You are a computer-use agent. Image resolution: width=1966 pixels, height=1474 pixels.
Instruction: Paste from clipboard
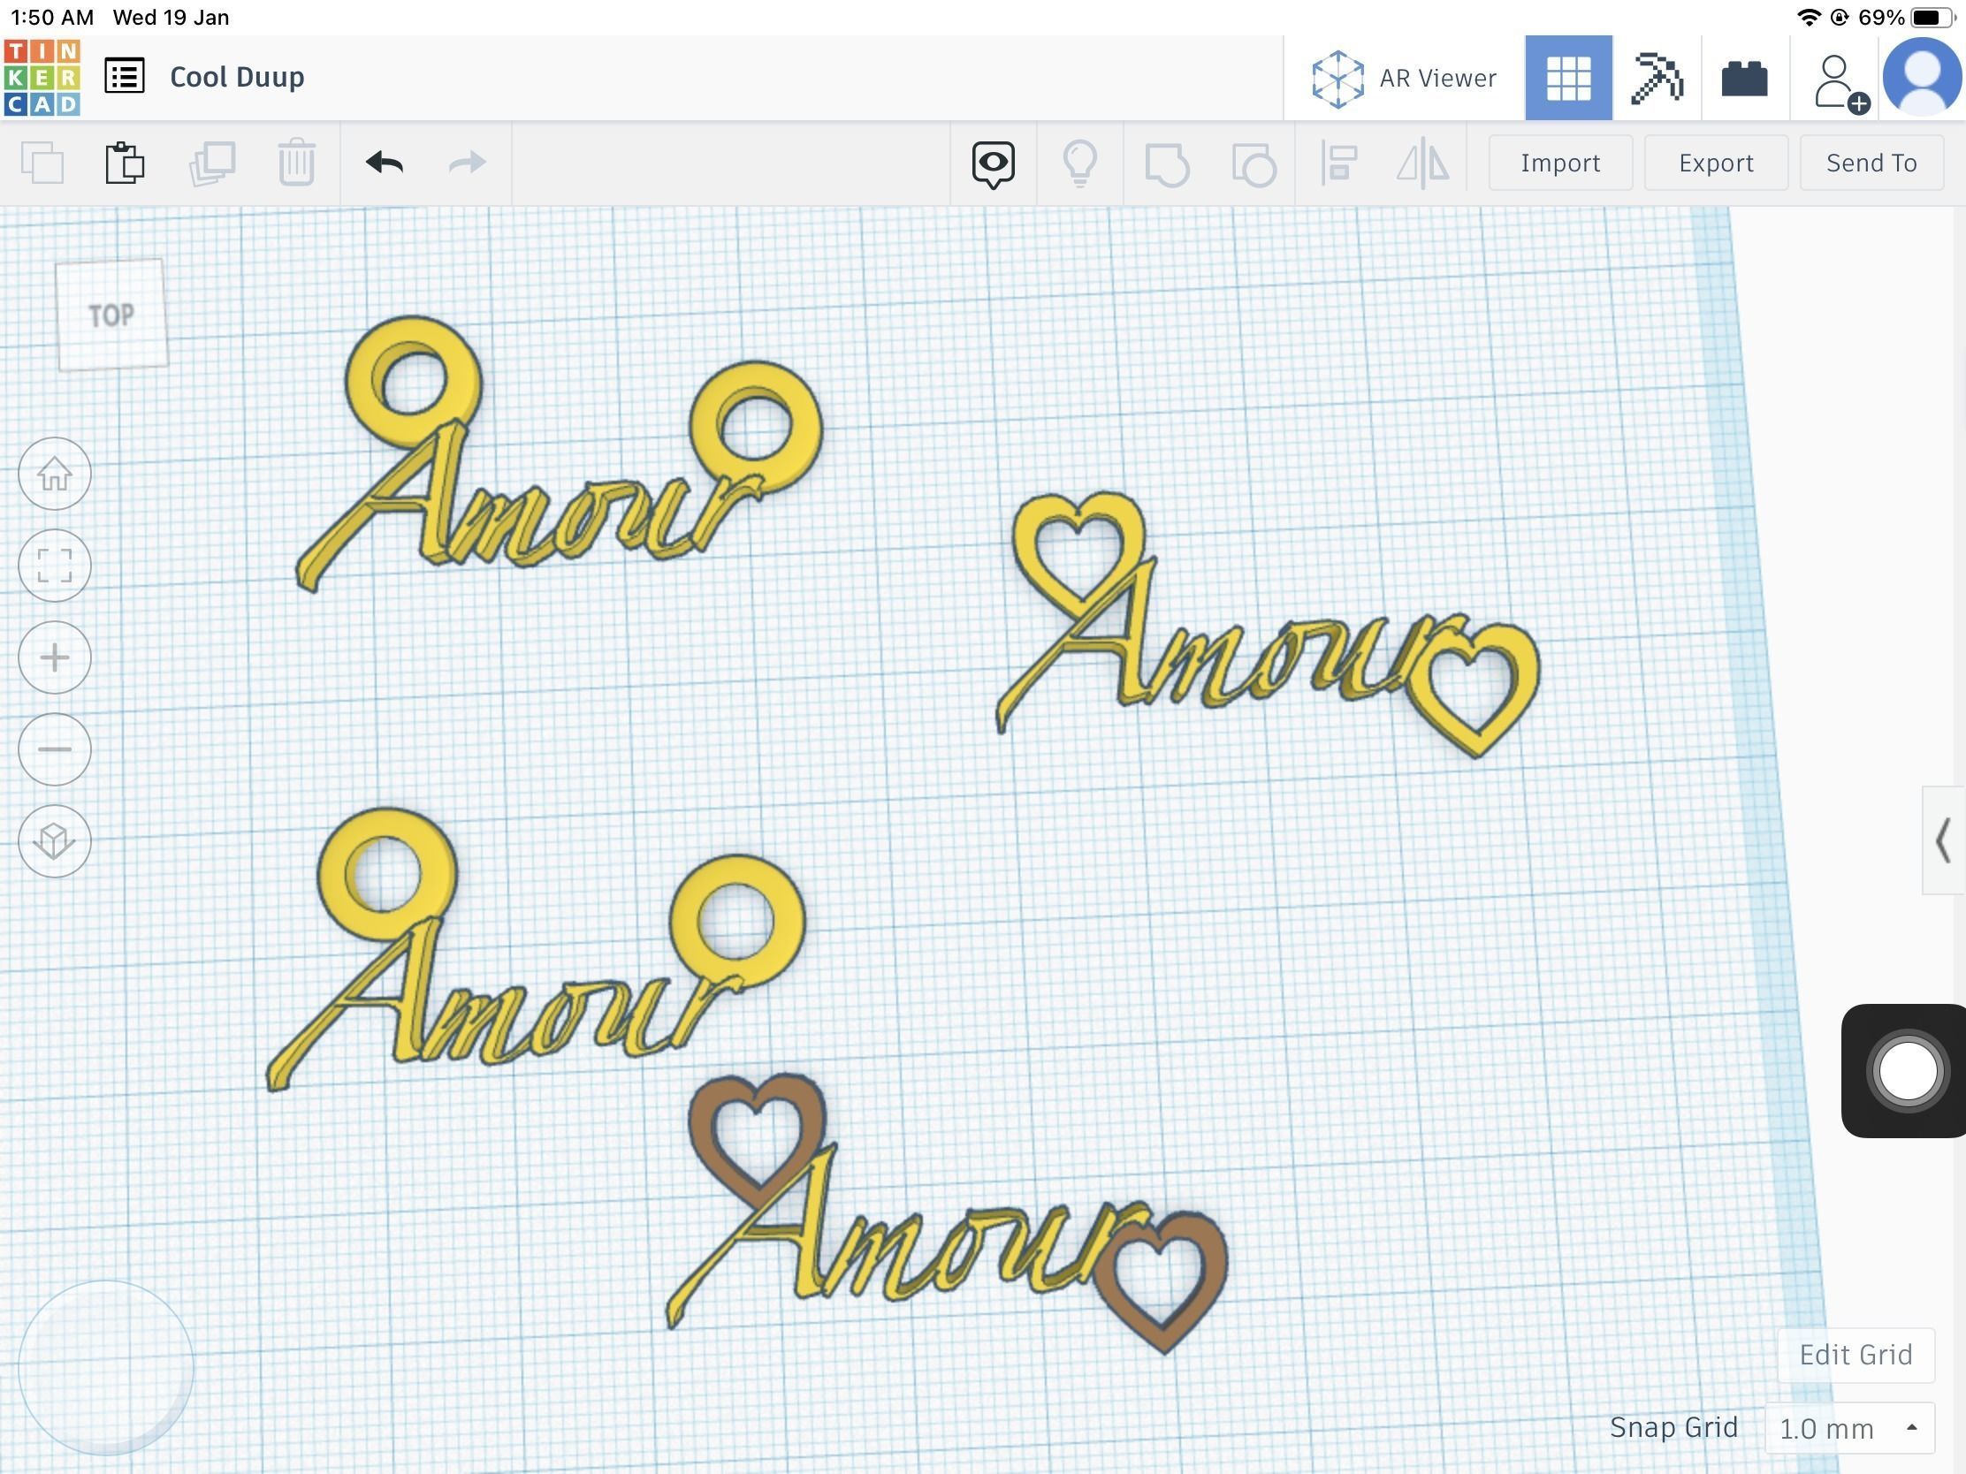click(125, 163)
